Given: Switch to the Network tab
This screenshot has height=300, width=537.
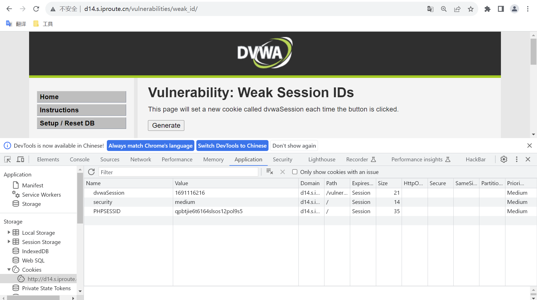Looking at the screenshot, I should click(x=140, y=159).
